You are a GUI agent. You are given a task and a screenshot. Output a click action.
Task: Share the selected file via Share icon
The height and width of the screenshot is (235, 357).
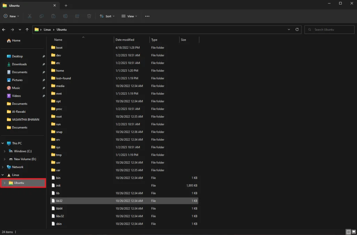[x=77, y=16]
